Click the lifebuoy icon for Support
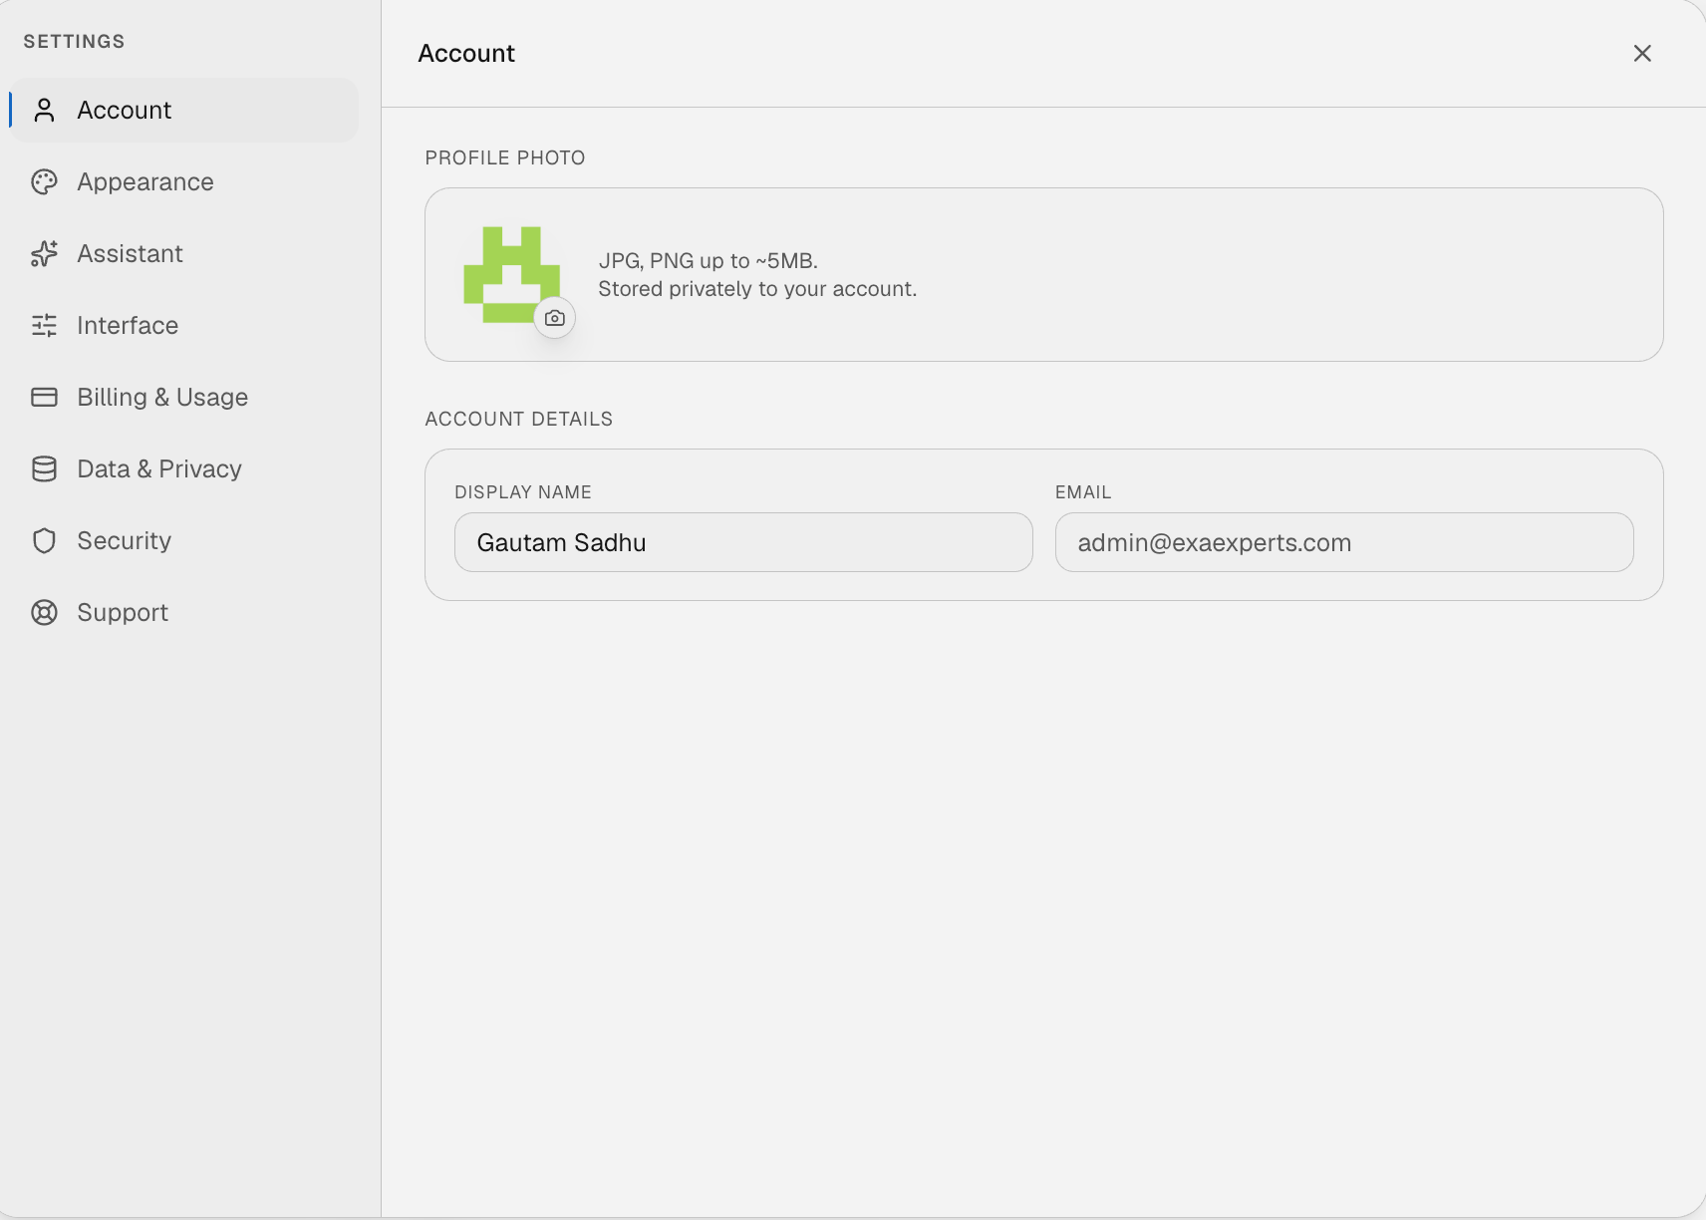This screenshot has height=1220, width=1706. 44,612
